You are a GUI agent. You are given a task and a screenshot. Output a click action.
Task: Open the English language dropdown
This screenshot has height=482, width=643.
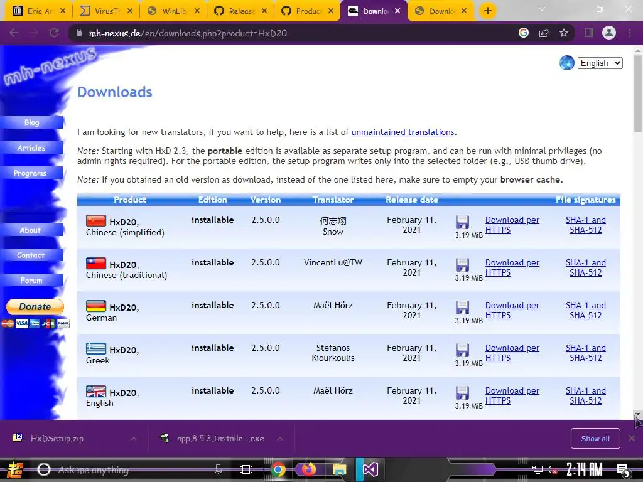[x=600, y=63]
